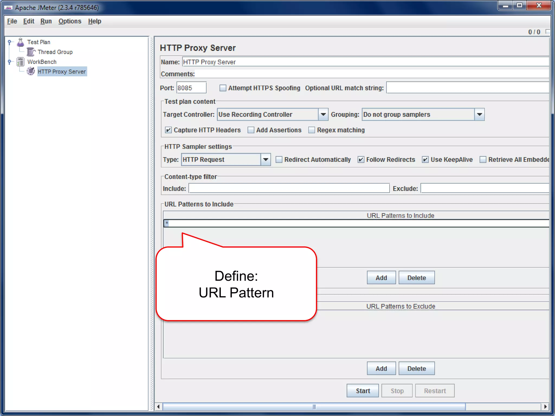The width and height of the screenshot is (555, 416).
Task: Click the JMeter title bar app icon
Action: 8,8
